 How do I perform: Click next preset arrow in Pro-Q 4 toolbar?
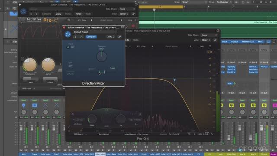[x=190, y=46]
